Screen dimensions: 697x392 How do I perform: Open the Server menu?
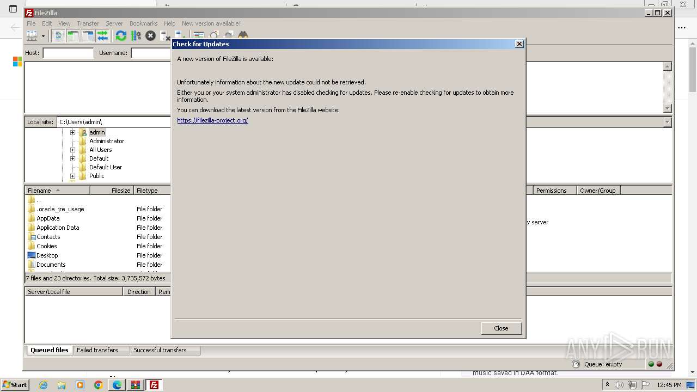click(114, 23)
